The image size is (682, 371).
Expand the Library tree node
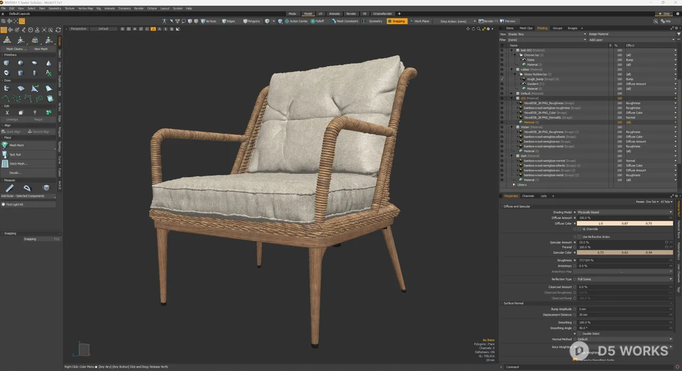(514, 184)
